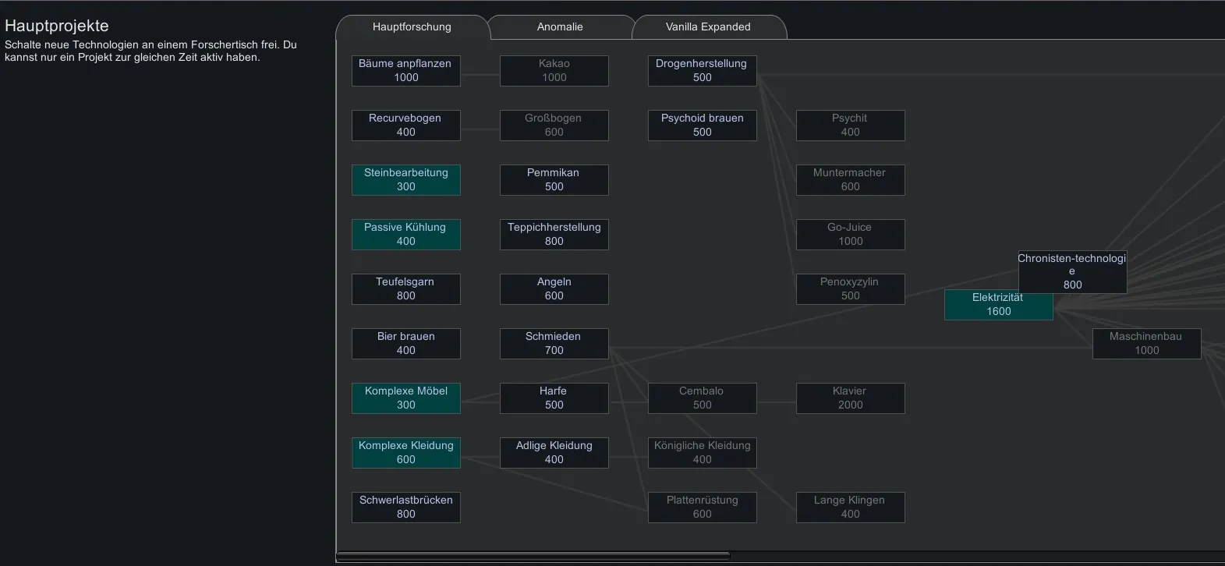Select the Bier brauen project
This screenshot has height=566, width=1225.
[405, 343]
